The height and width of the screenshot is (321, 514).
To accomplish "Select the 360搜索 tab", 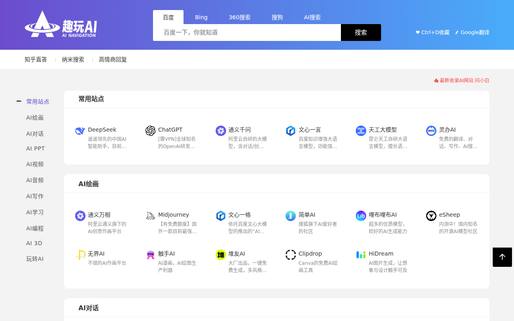I will point(240,17).
